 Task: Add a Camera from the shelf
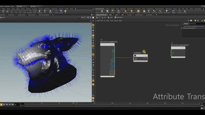click(97, 12)
